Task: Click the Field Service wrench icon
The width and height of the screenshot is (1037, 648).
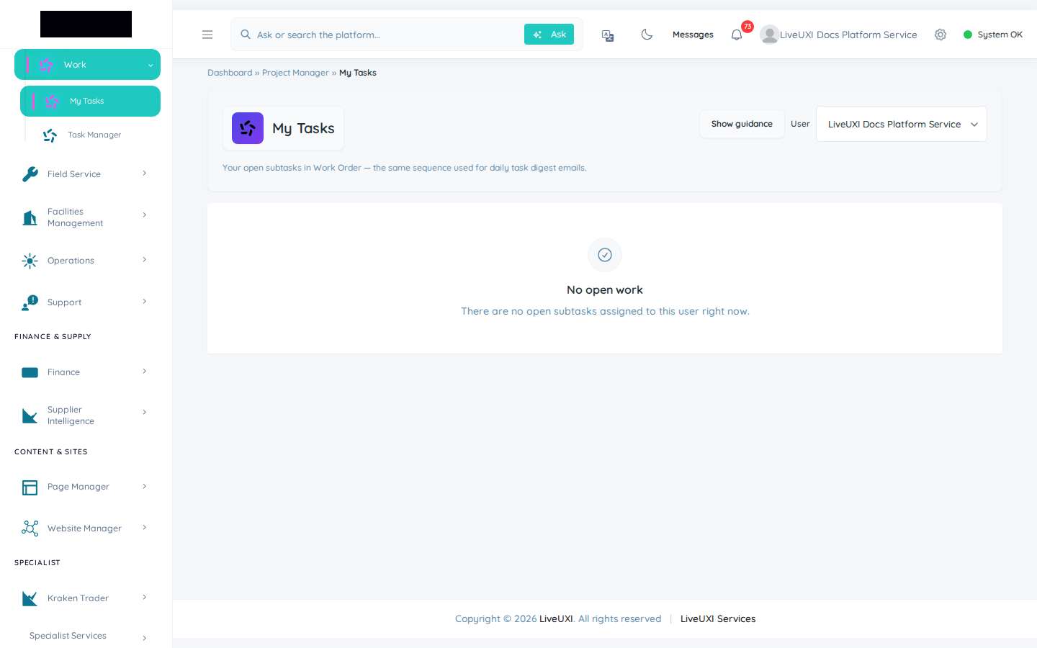Action: [30, 174]
